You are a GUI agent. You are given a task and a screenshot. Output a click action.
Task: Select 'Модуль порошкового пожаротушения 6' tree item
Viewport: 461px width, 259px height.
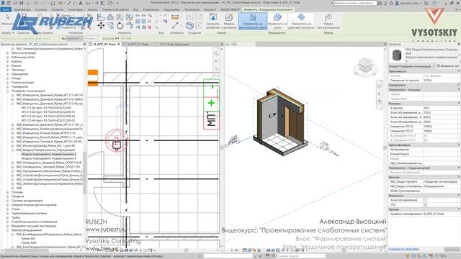48,158
